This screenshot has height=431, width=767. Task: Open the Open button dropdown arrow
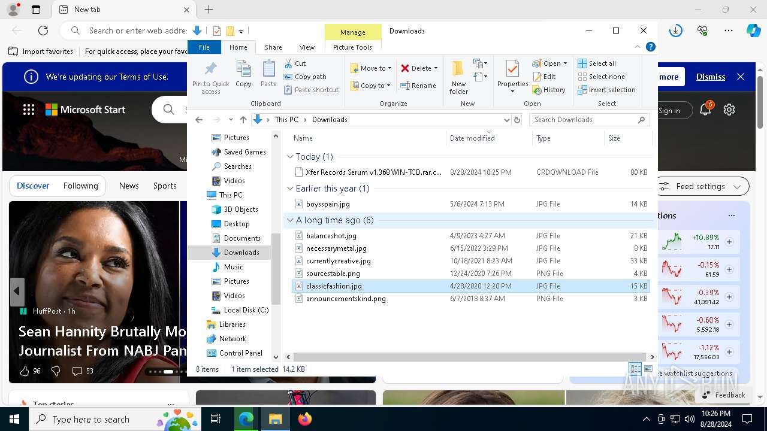pos(565,63)
